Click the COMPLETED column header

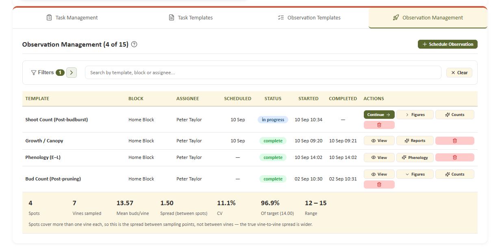coord(343,99)
